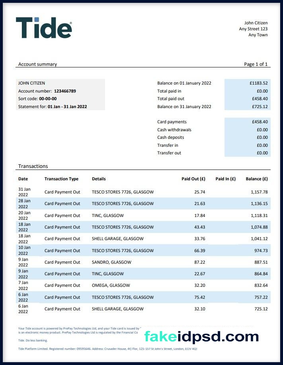Click the Transactions section heading

33,166
